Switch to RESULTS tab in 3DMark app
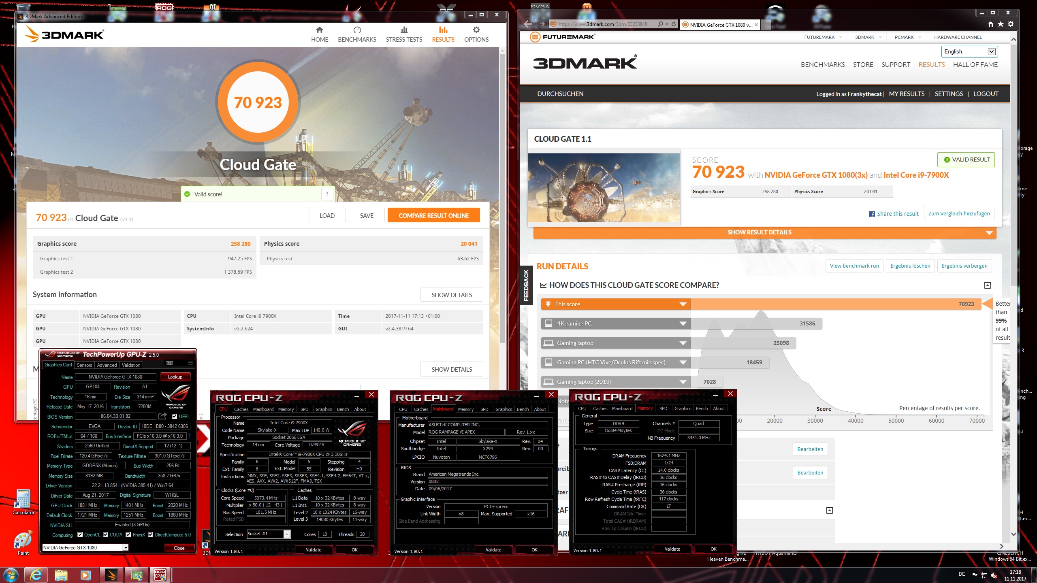 coord(443,34)
